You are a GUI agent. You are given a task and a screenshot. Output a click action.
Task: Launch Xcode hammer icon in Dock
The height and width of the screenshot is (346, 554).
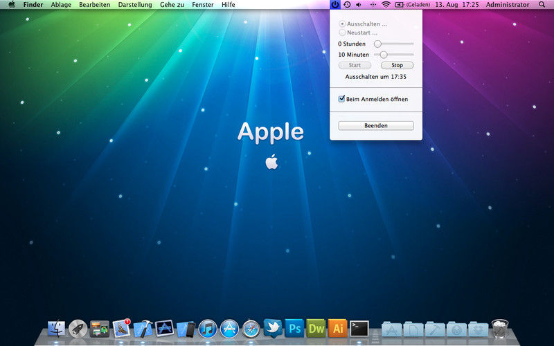(143, 329)
